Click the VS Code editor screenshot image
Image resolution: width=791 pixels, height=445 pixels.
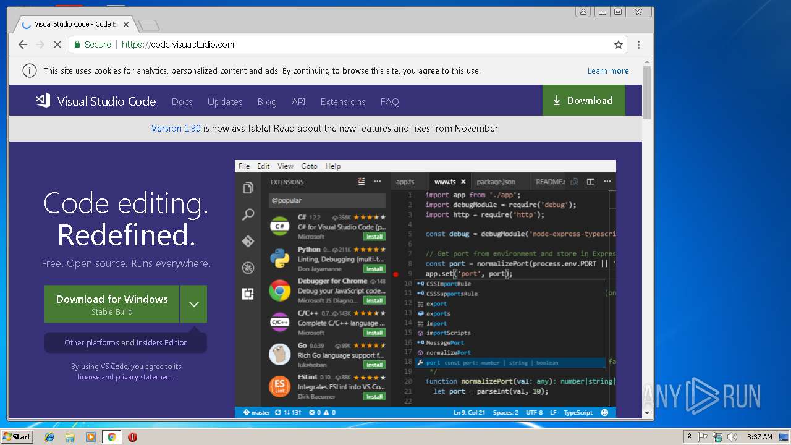[425, 289]
